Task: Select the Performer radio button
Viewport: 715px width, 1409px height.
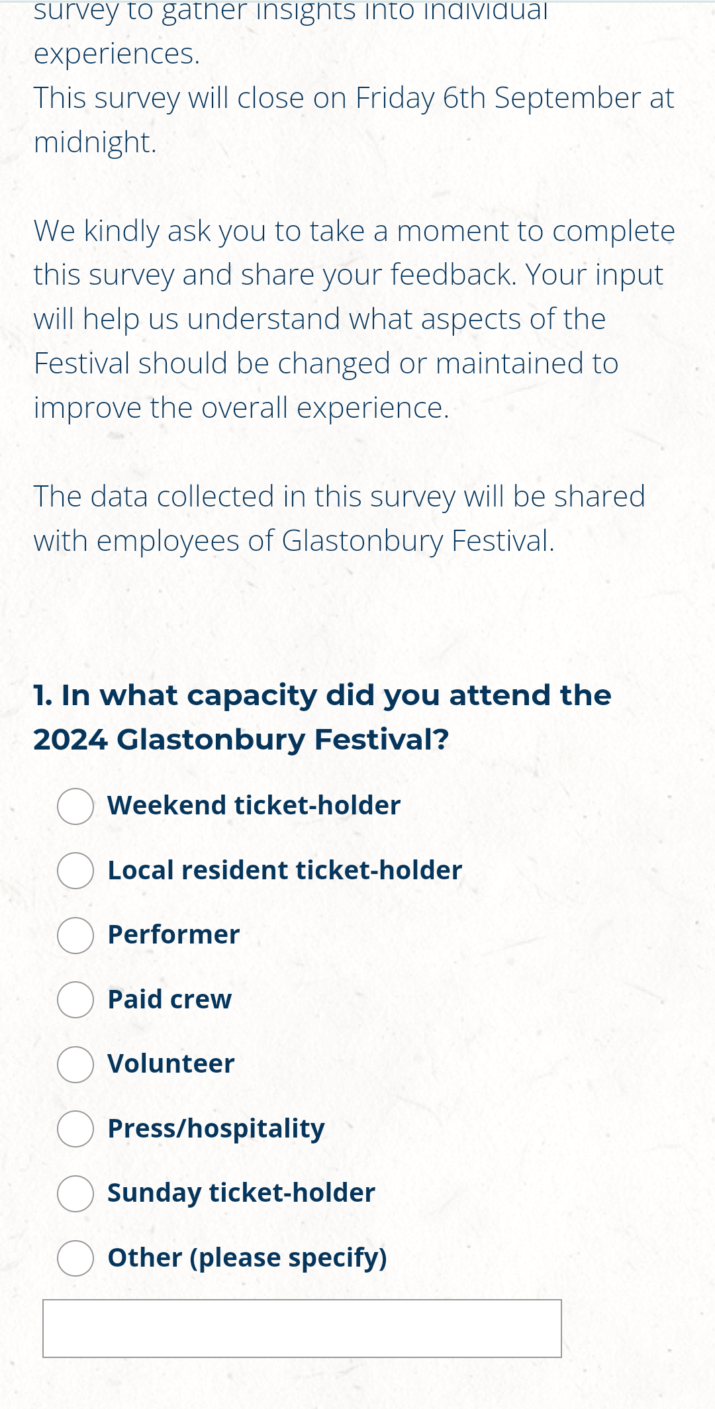Action: (75, 936)
